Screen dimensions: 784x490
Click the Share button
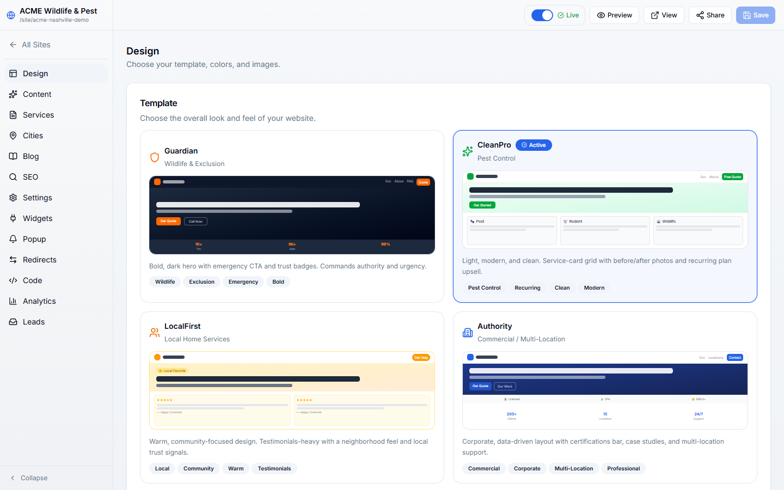[710, 15]
